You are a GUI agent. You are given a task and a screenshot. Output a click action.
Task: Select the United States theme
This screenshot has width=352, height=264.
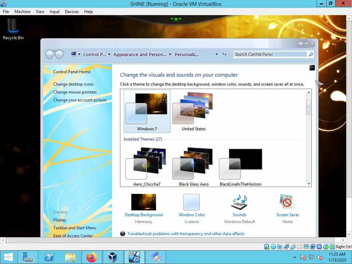tap(194, 111)
